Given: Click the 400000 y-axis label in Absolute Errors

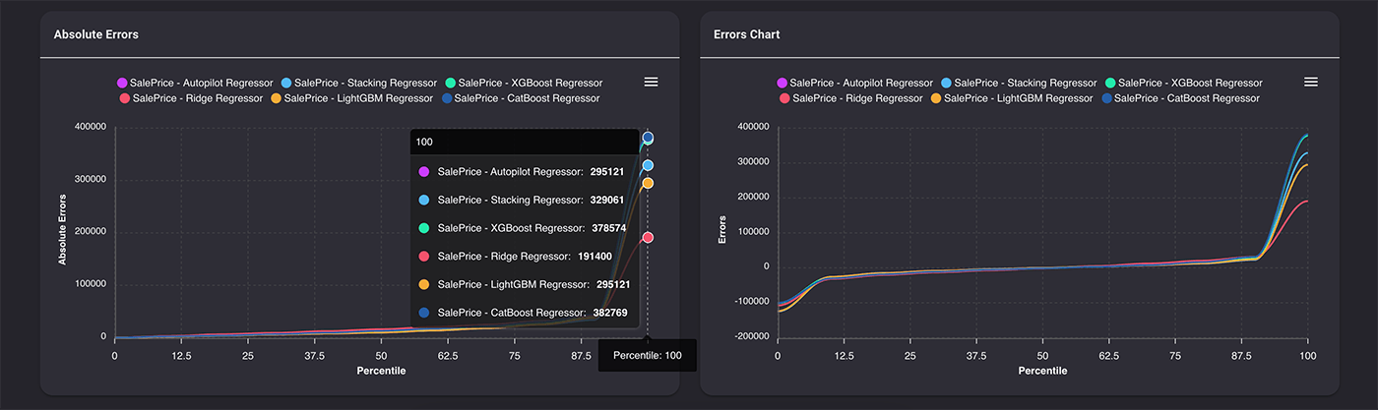Looking at the screenshot, I should click(x=90, y=127).
